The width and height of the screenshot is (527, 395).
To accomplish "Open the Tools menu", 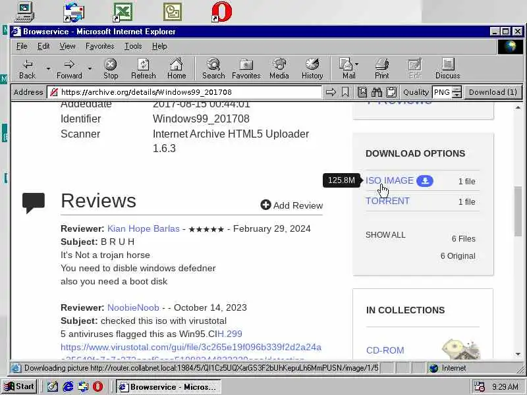I will coord(133,46).
